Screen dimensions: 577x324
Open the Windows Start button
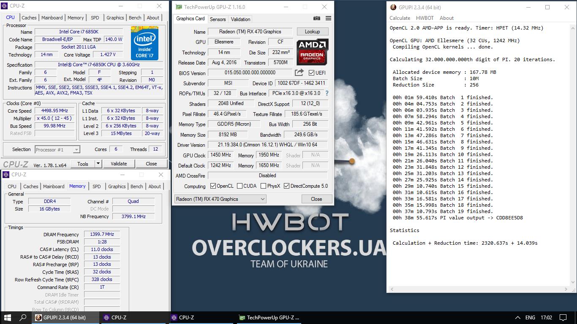pos(8,318)
